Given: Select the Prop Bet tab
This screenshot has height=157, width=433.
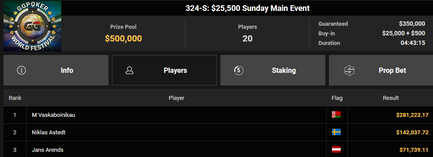Looking at the screenshot, I should (381, 70).
